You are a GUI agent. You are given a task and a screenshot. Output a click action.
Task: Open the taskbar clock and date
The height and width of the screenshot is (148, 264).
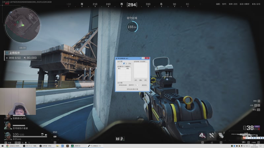[254, 146]
